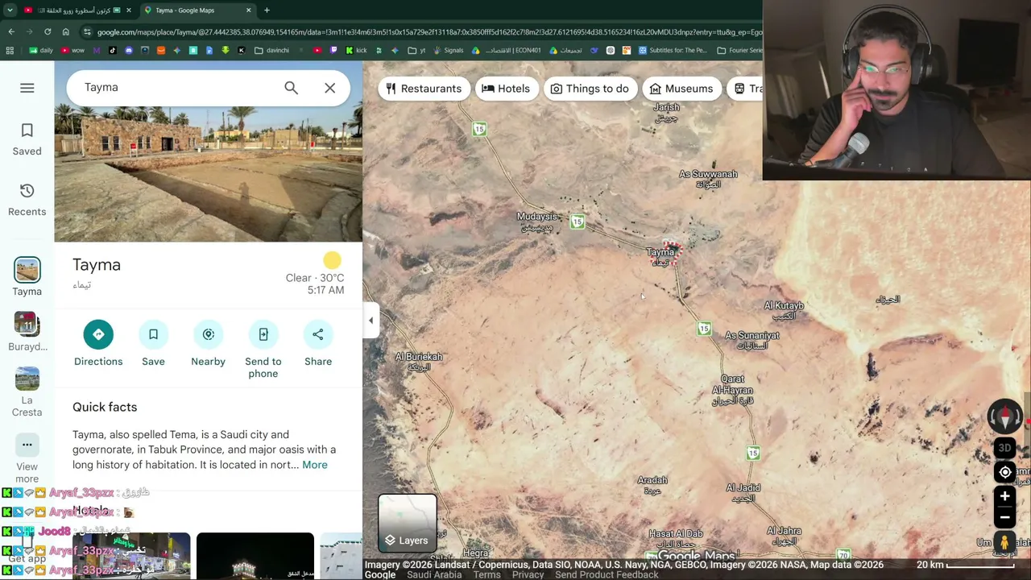Collapse the side panel arrow

(371, 321)
